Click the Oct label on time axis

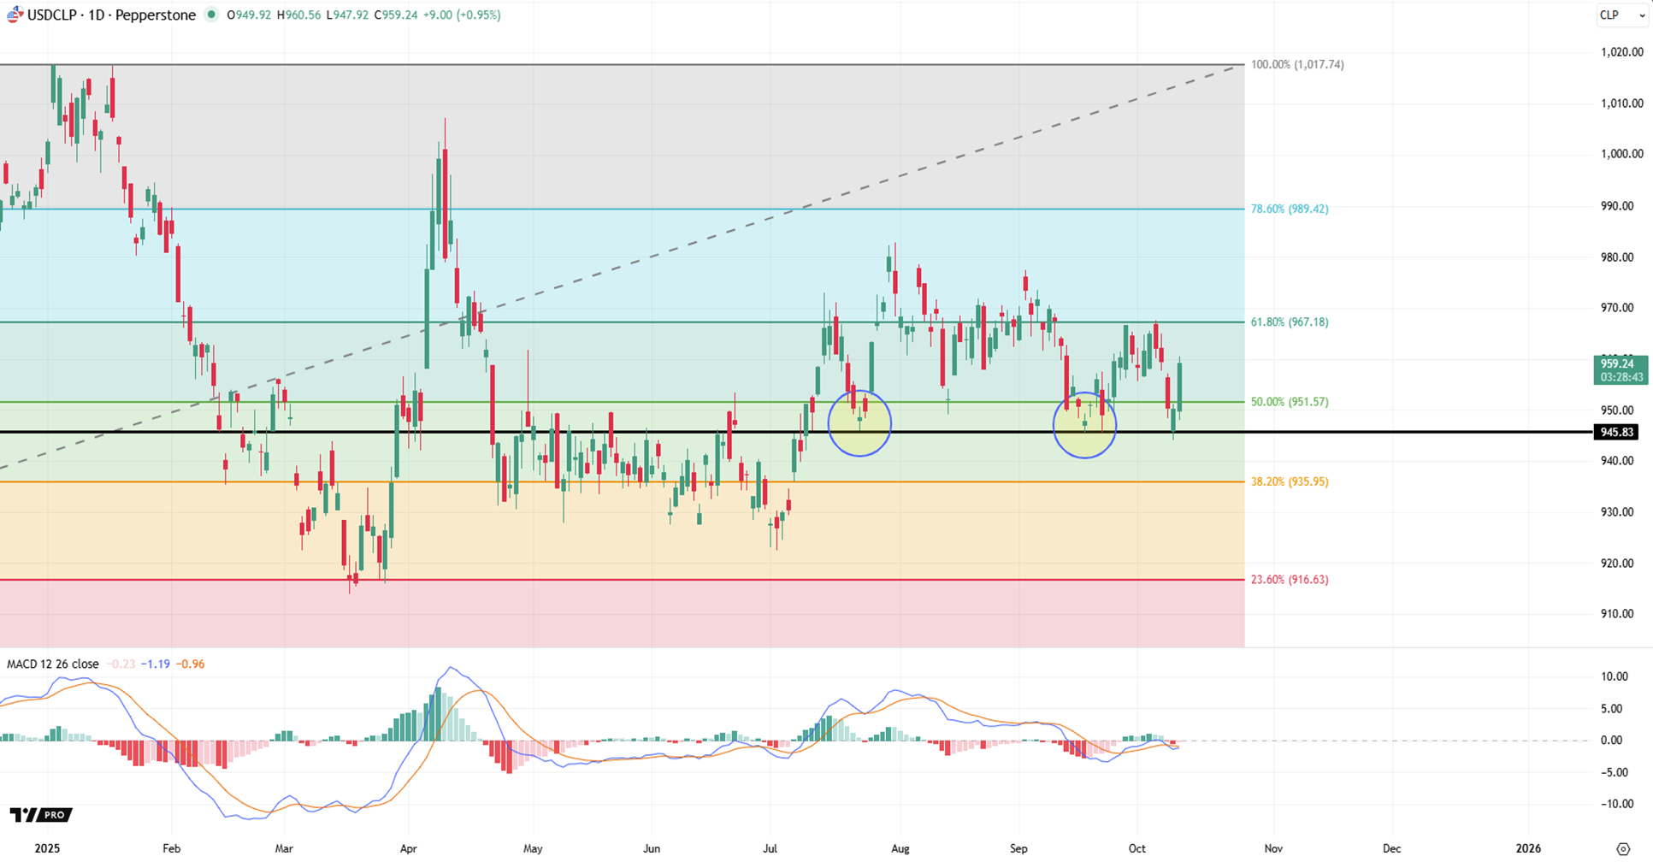(x=1136, y=848)
